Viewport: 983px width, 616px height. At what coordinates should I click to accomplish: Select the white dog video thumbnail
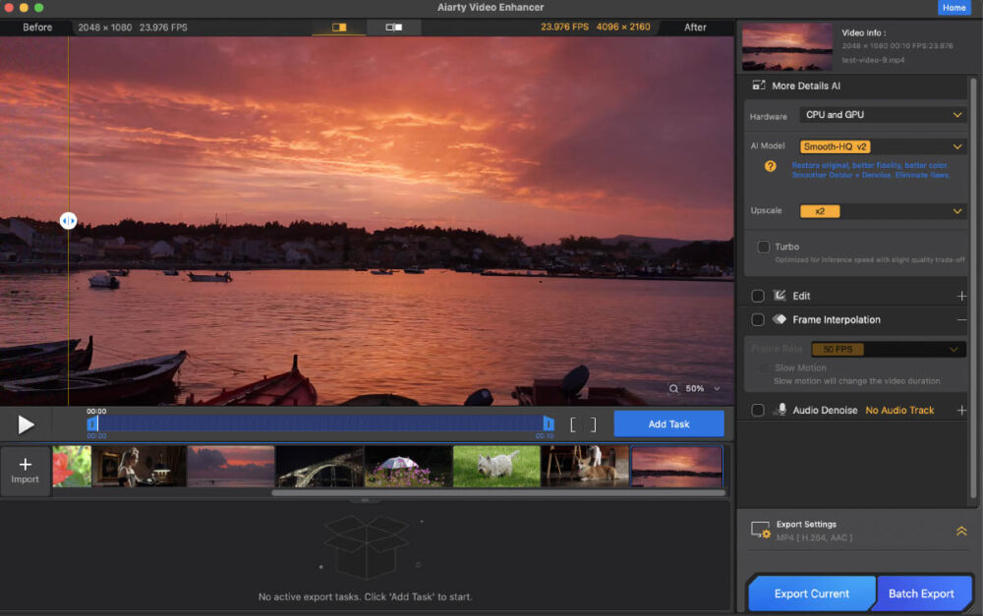click(496, 467)
